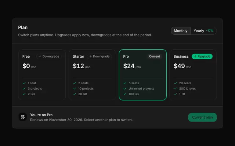Click the checkmark beside Unlimited projects
This screenshot has width=235, height=146.
point(125,88)
